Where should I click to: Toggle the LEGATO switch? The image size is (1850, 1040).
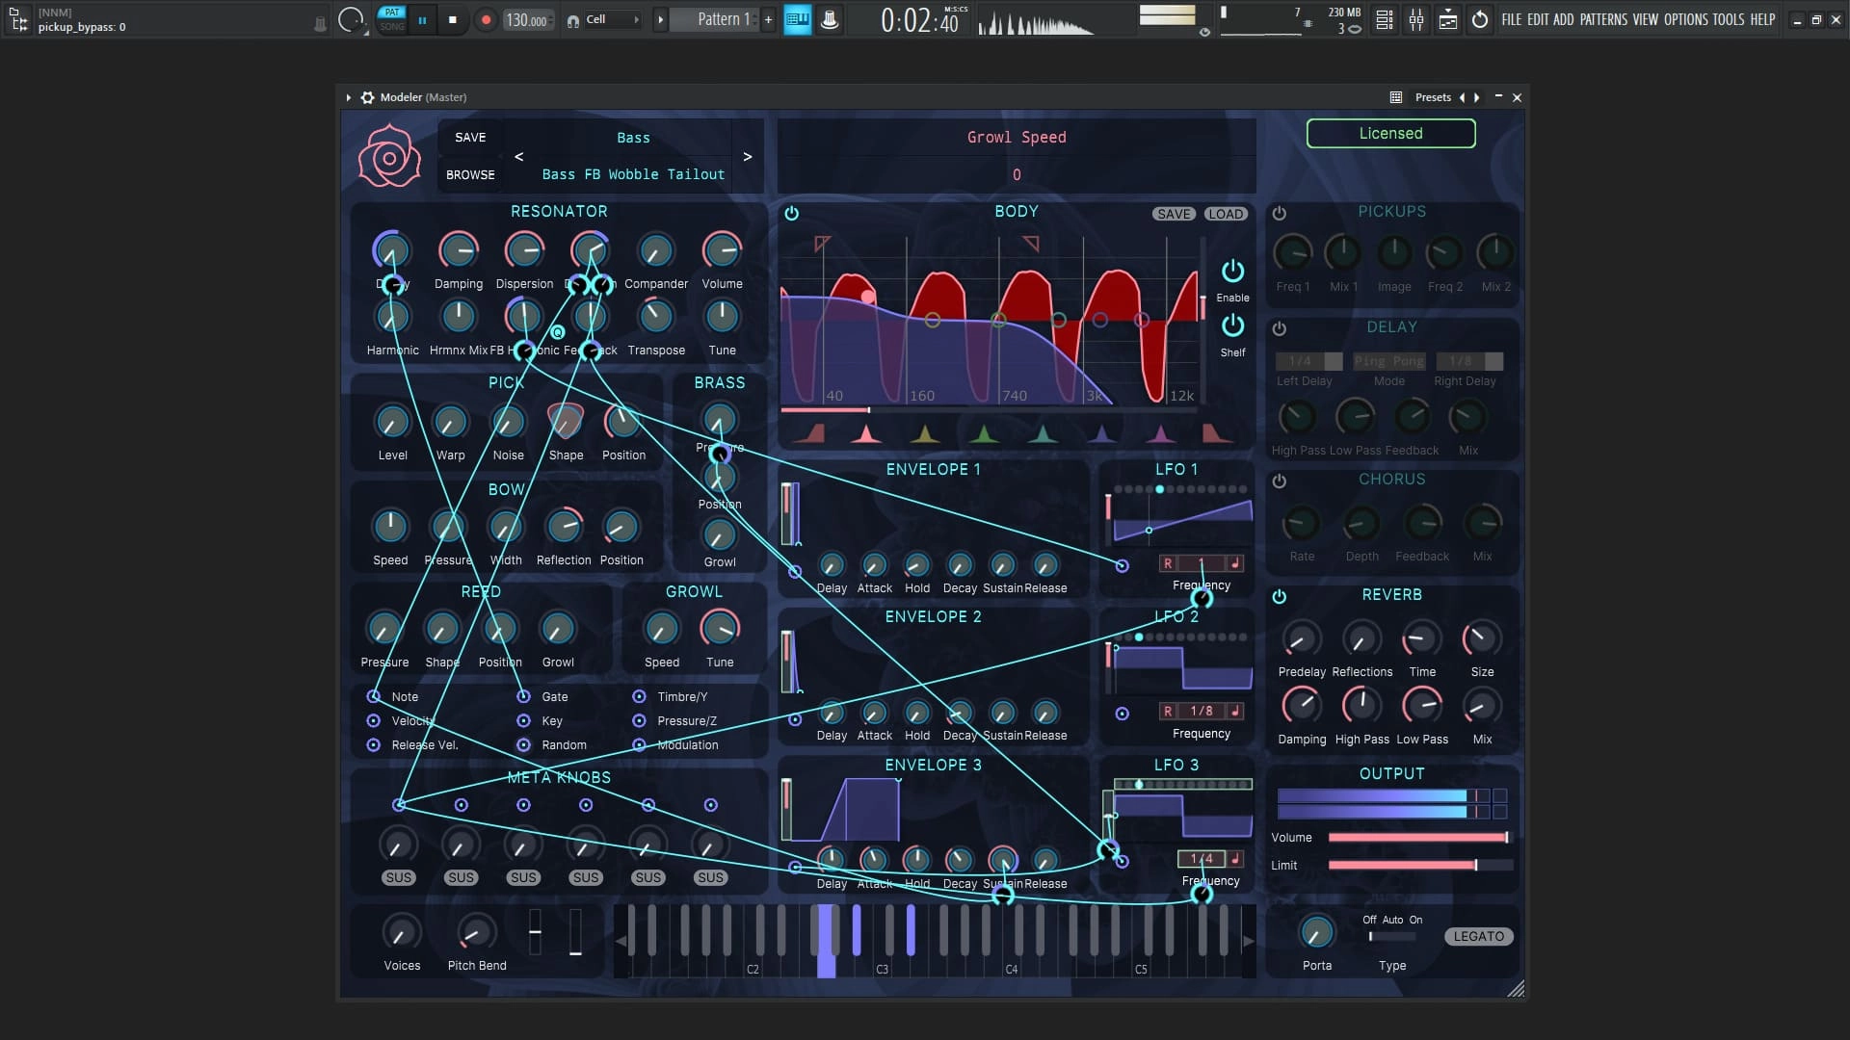click(x=1478, y=936)
